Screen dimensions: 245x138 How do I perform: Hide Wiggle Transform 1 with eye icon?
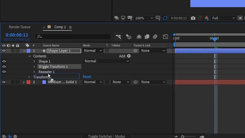4,66
